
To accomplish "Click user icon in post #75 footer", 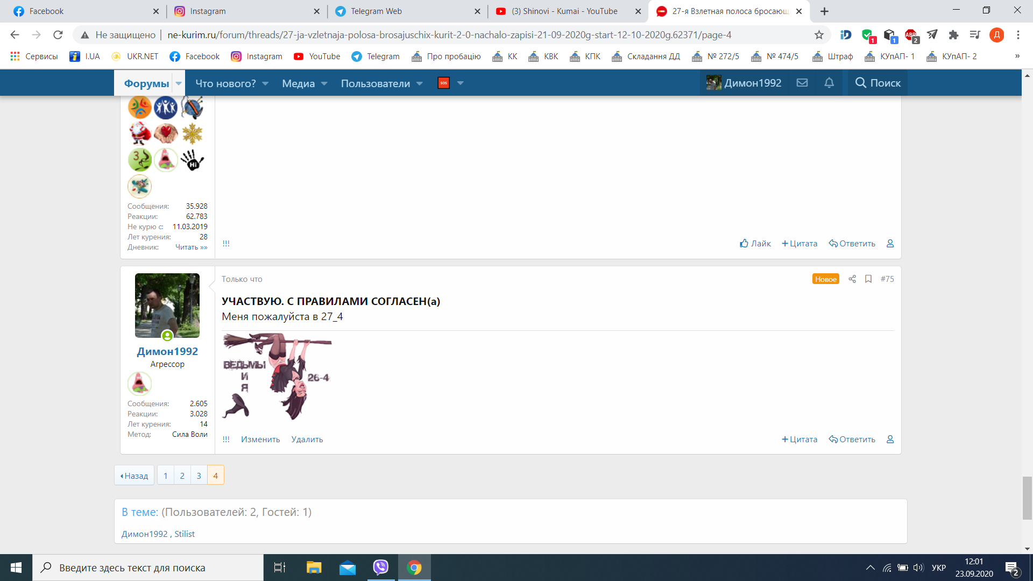I will tap(890, 440).
